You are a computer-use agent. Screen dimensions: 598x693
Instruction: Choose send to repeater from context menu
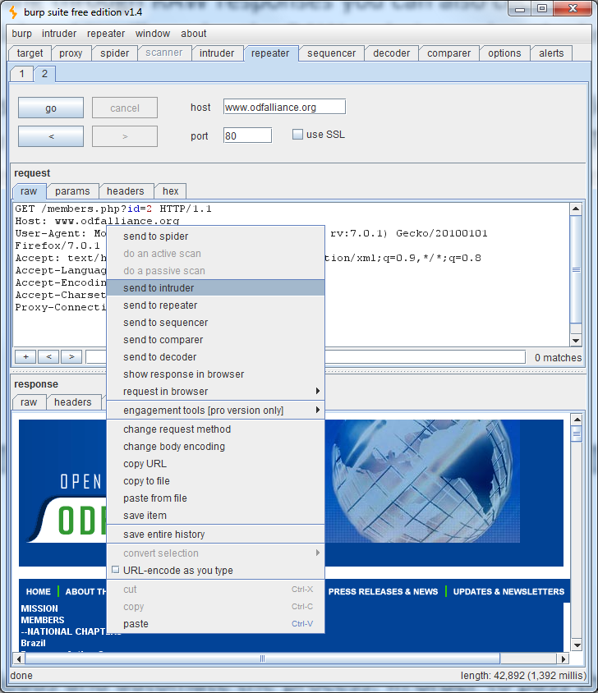(x=216, y=305)
